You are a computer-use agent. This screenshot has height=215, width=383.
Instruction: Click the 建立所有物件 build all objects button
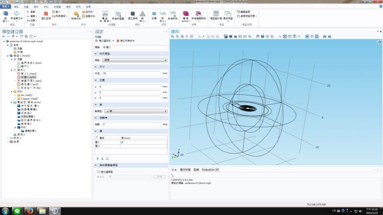[127, 41]
